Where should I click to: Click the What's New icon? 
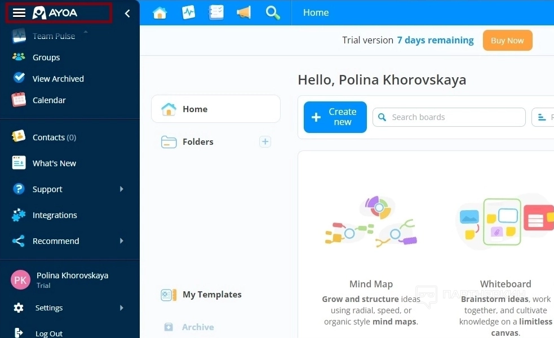click(19, 162)
